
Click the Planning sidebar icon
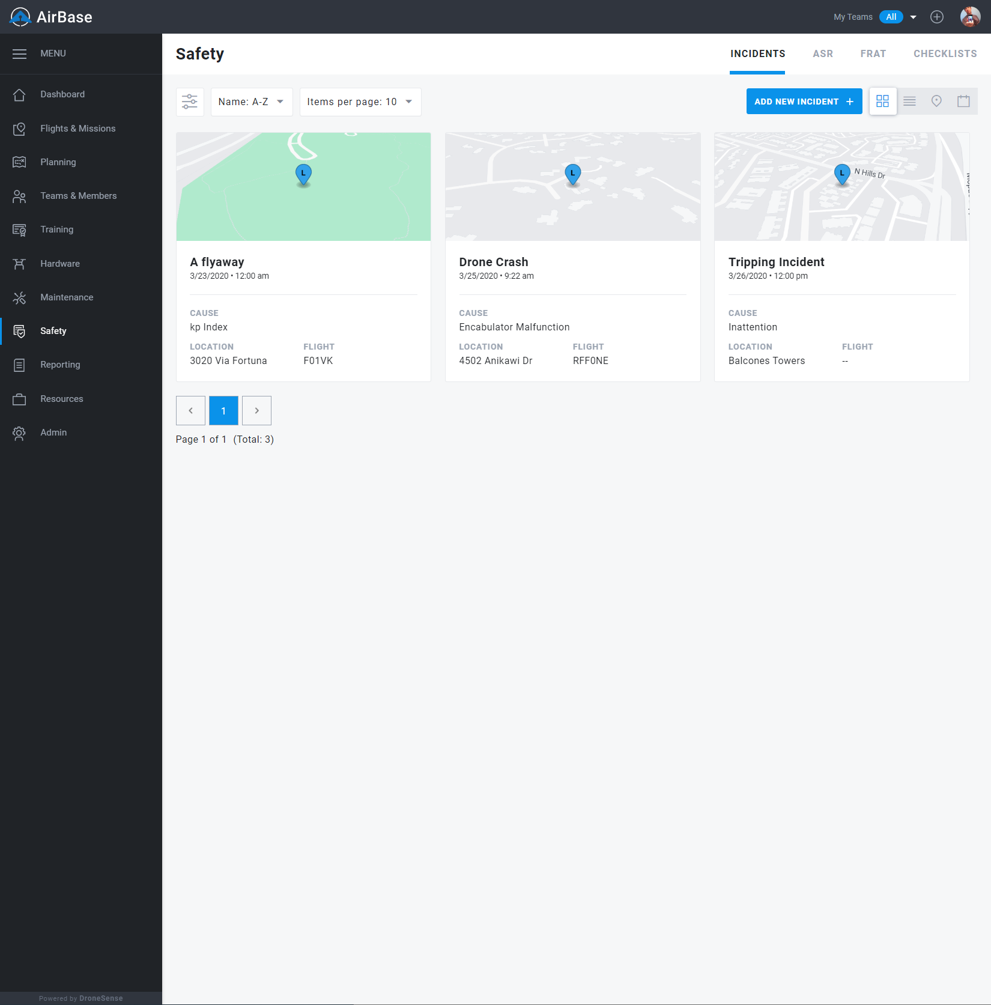[19, 162]
